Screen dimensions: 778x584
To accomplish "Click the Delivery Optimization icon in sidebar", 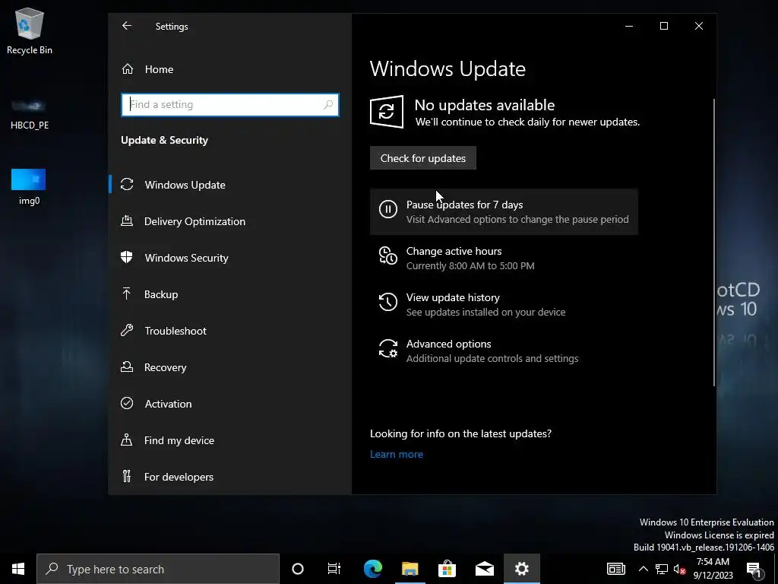I will pos(127,221).
